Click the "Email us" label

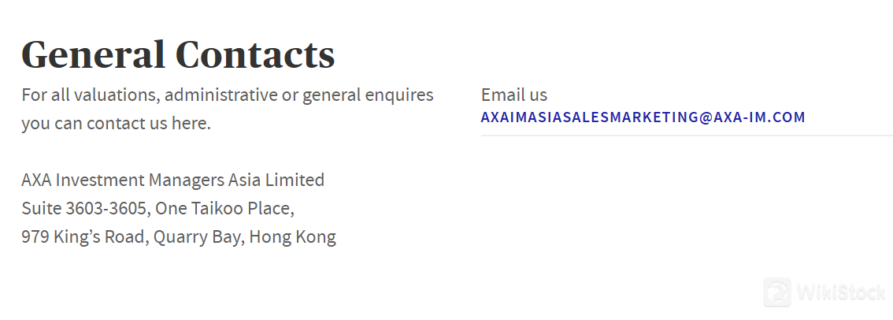(513, 95)
